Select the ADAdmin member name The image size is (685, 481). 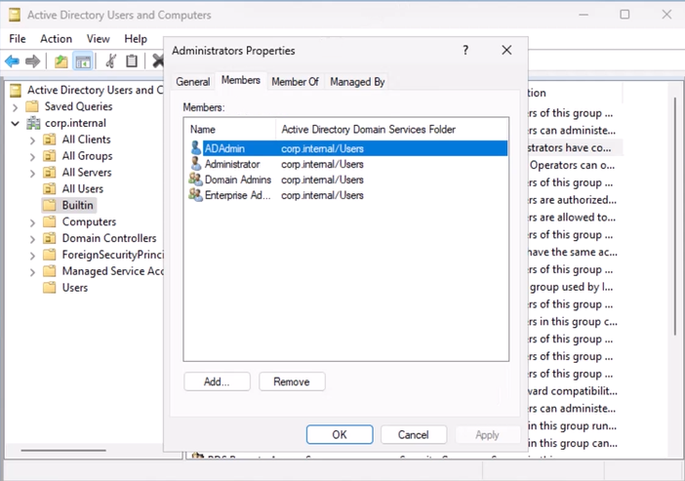coord(224,148)
